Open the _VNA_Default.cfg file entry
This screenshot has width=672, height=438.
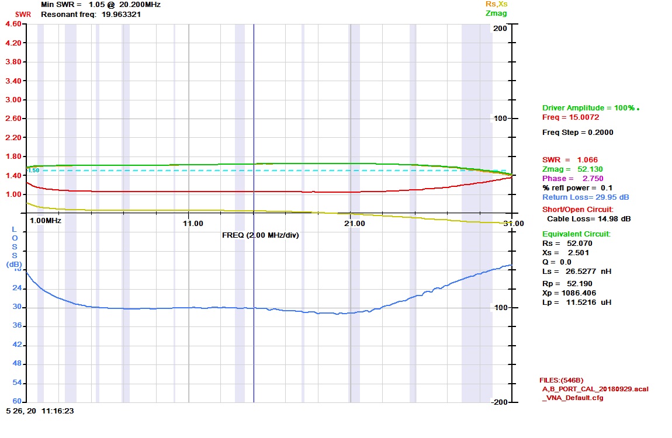click(573, 398)
